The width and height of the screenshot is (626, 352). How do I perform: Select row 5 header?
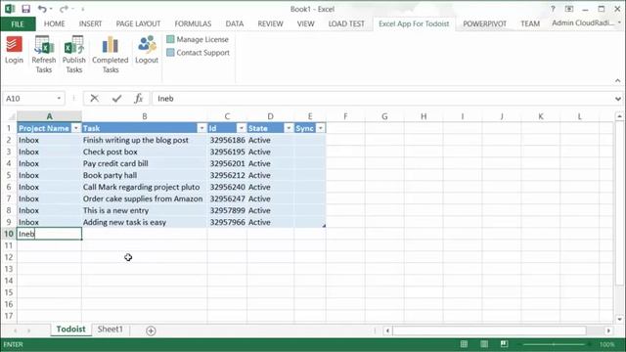[9, 175]
